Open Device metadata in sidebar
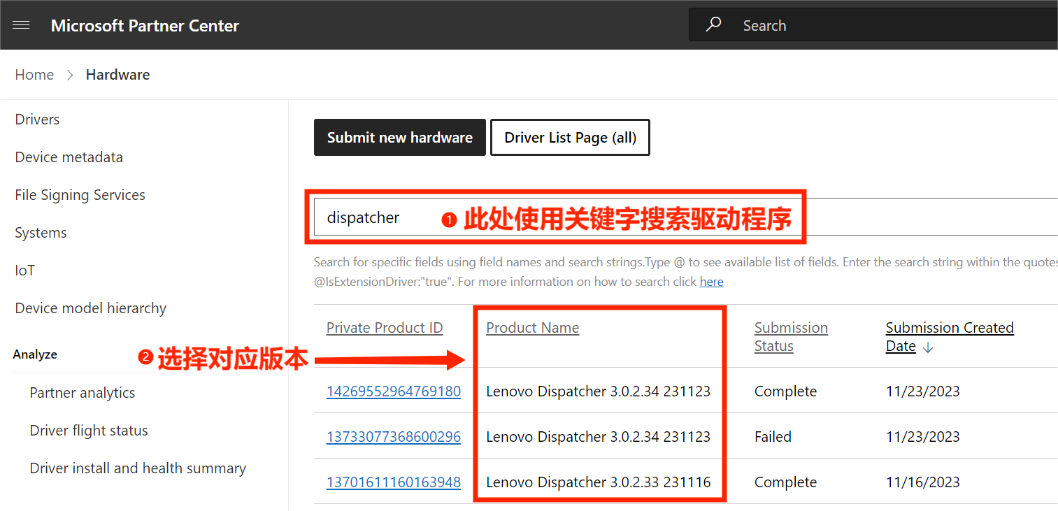The height and width of the screenshot is (511, 1058). pyautogui.click(x=69, y=157)
